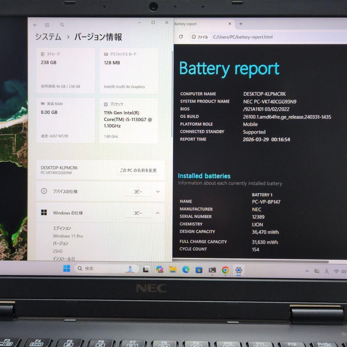Select Windows 11 Pro edition text
This screenshot has width=347, height=347.
click(x=68, y=236)
